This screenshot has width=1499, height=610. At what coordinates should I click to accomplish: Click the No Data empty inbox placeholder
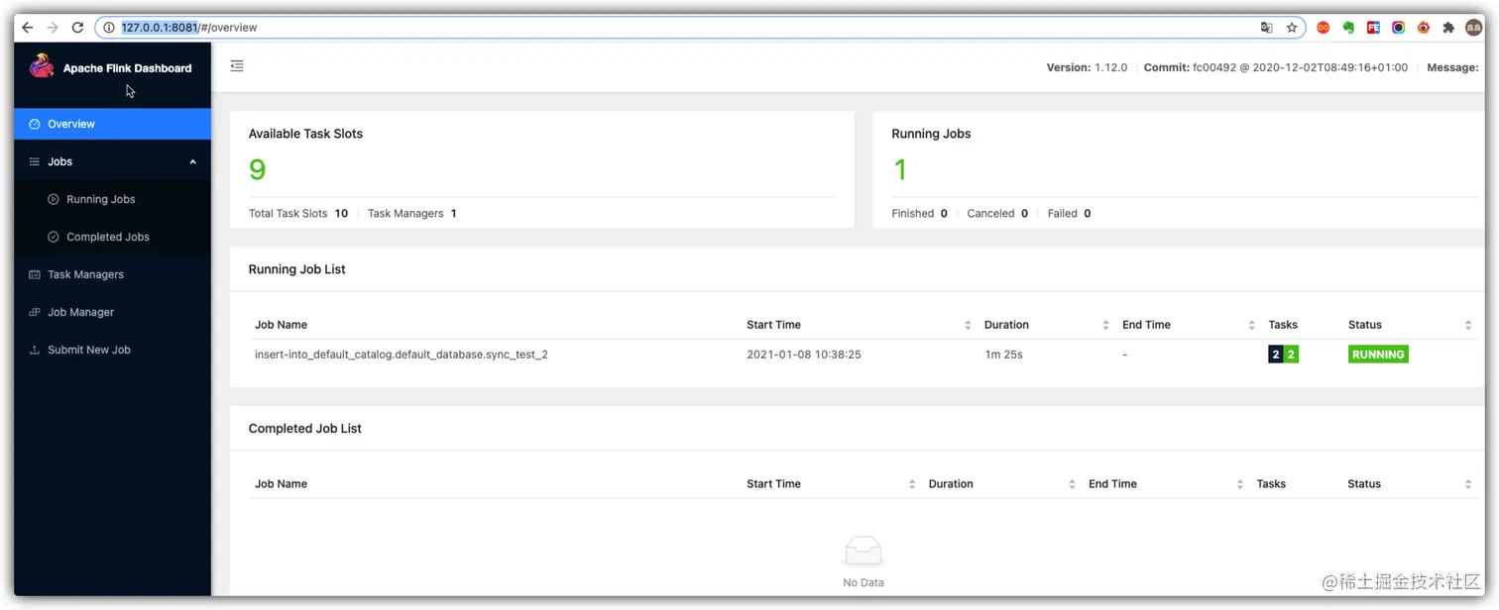pos(863,563)
